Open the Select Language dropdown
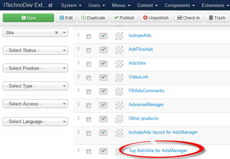 35,122
